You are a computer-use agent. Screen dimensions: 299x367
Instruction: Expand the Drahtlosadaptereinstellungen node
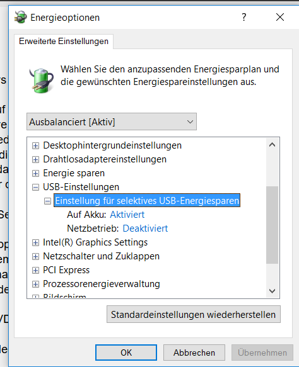pyautogui.click(x=35, y=160)
